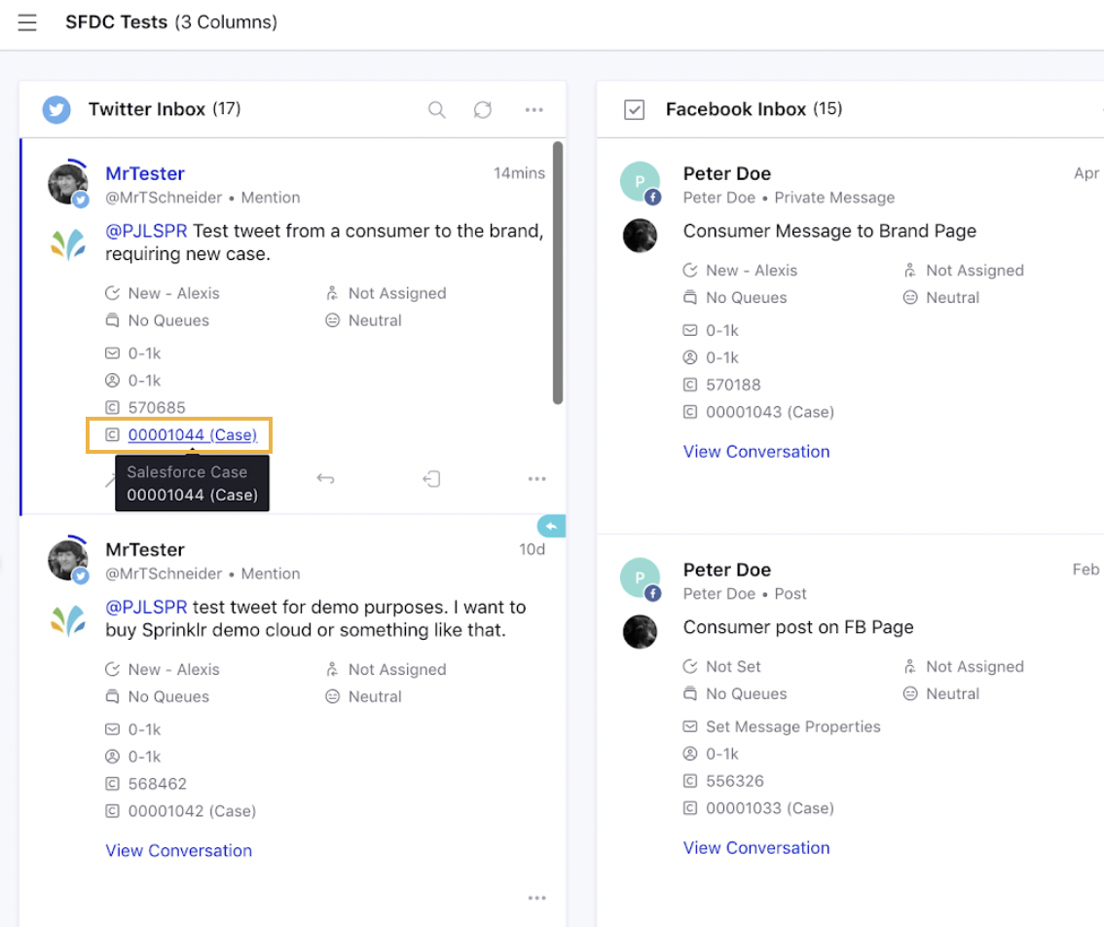This screenshot has height=927, width=1104.
Task: Click the assignee icon on the 10d tweet
Action: (332, 669)
